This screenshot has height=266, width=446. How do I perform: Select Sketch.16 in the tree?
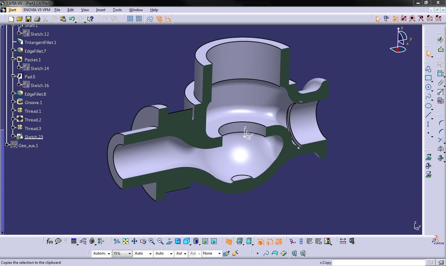pyautogui.click(x=40, y=85)
